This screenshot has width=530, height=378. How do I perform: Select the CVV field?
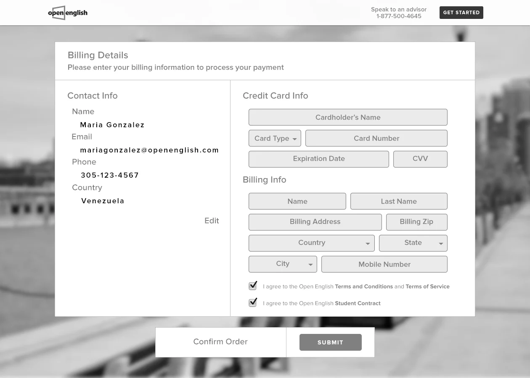pos(420,159)
